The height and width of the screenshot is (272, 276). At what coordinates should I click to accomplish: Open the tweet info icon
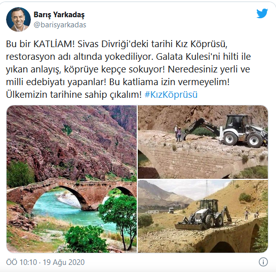263,262
